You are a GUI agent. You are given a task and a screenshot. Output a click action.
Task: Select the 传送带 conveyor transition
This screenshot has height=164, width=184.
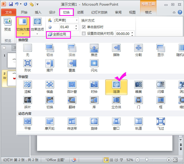click(x=72, y=124)
